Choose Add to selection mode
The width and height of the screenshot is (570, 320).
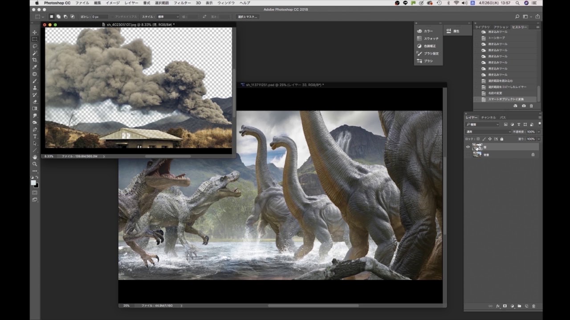(58, 17)
